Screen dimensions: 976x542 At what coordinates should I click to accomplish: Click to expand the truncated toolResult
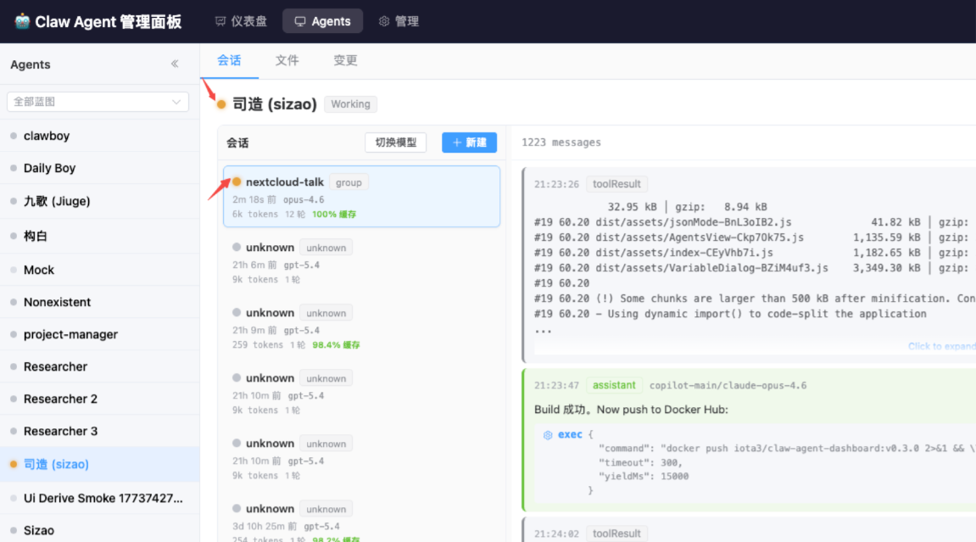click(941, 346)
